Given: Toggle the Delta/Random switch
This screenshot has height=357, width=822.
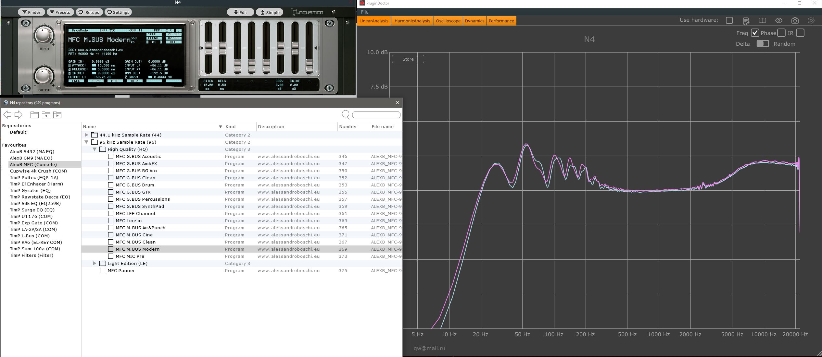Looking at the screenshot, I should coord(762,44).
